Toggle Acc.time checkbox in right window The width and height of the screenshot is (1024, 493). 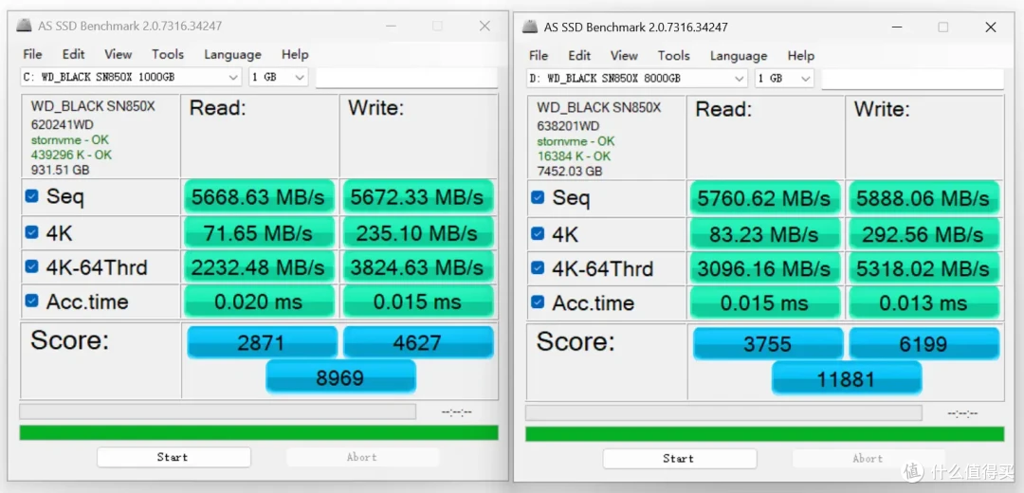coord(538,301)
